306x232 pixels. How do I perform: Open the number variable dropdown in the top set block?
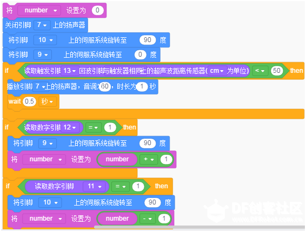pos(39,10)
